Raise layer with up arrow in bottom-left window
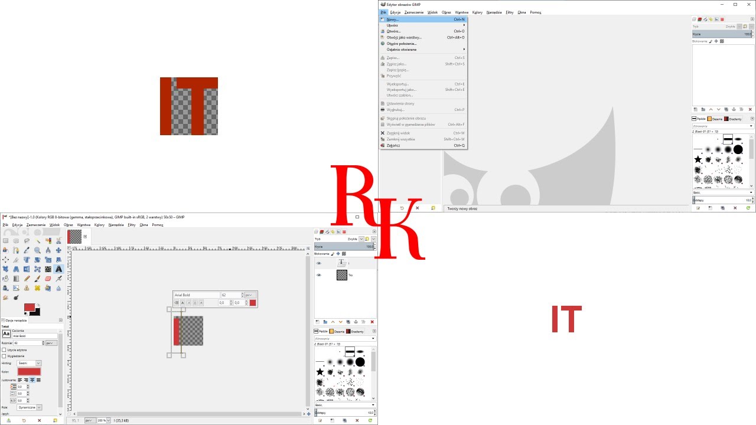756x425 pixels. pyautogui.click(x=333, y=322)
